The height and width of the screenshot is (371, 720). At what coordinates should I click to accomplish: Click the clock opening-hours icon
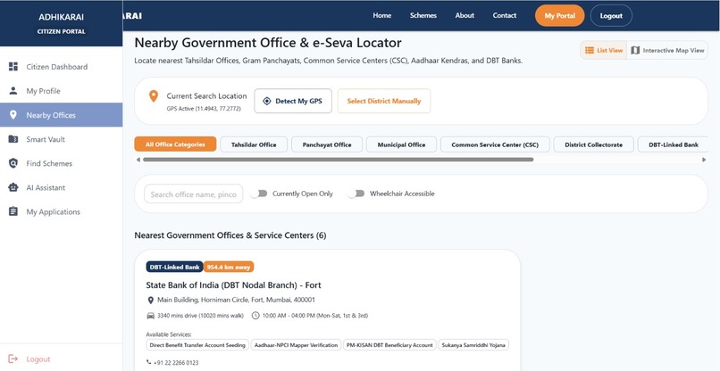click(x=255, y=316)
